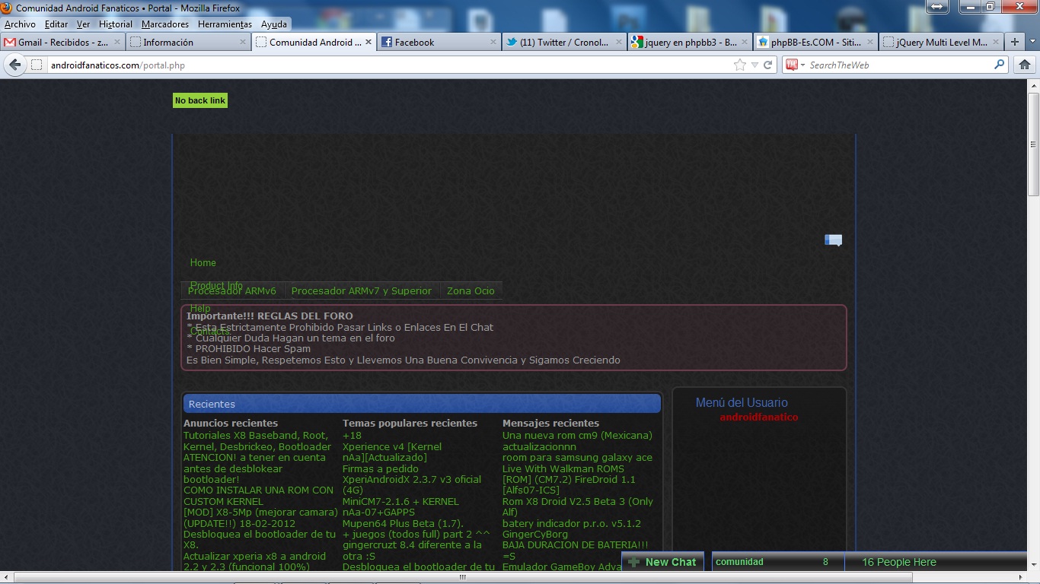Open the Zona Ocio forum section
Viewport: 1040px width, 584px height.
[x=471, y=291]
